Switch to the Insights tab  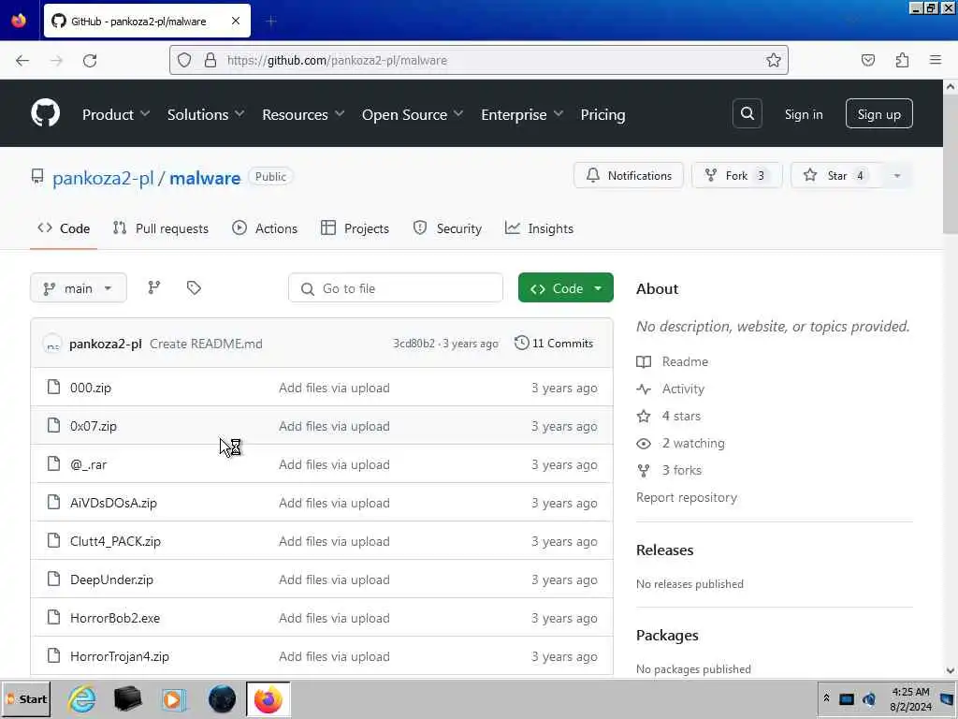(539, 228)
